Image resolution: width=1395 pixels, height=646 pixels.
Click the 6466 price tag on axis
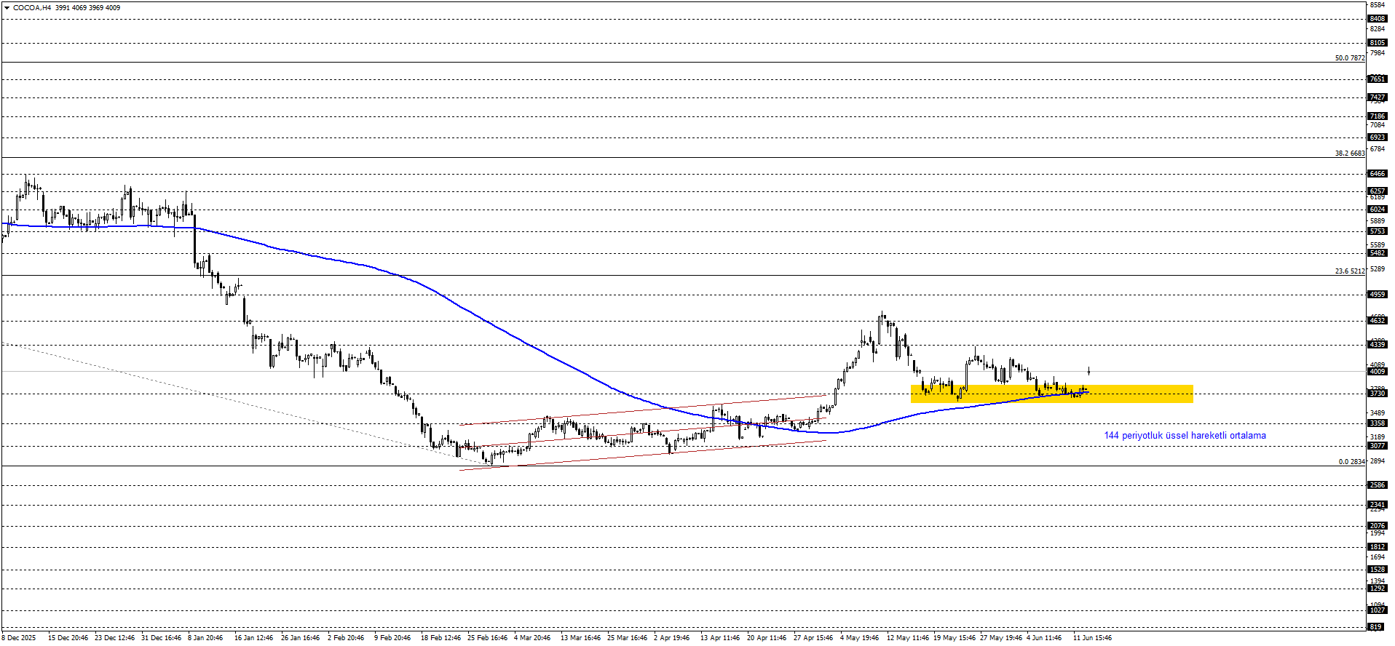coord(1377,174)
